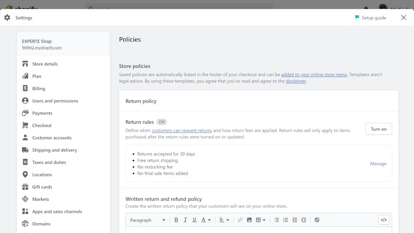Open 'customers can request returns' link
This screenshot has width=414, height=233.
tap(182, 130)
